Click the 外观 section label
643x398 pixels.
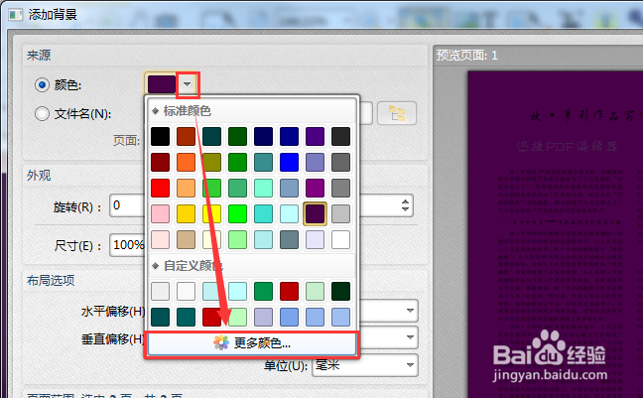(39, 176)
